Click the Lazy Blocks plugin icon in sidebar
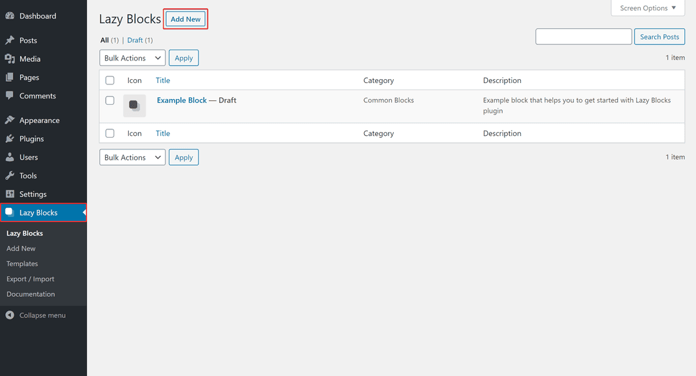Viewport: 696px width, 376px height. coord(11,212)
